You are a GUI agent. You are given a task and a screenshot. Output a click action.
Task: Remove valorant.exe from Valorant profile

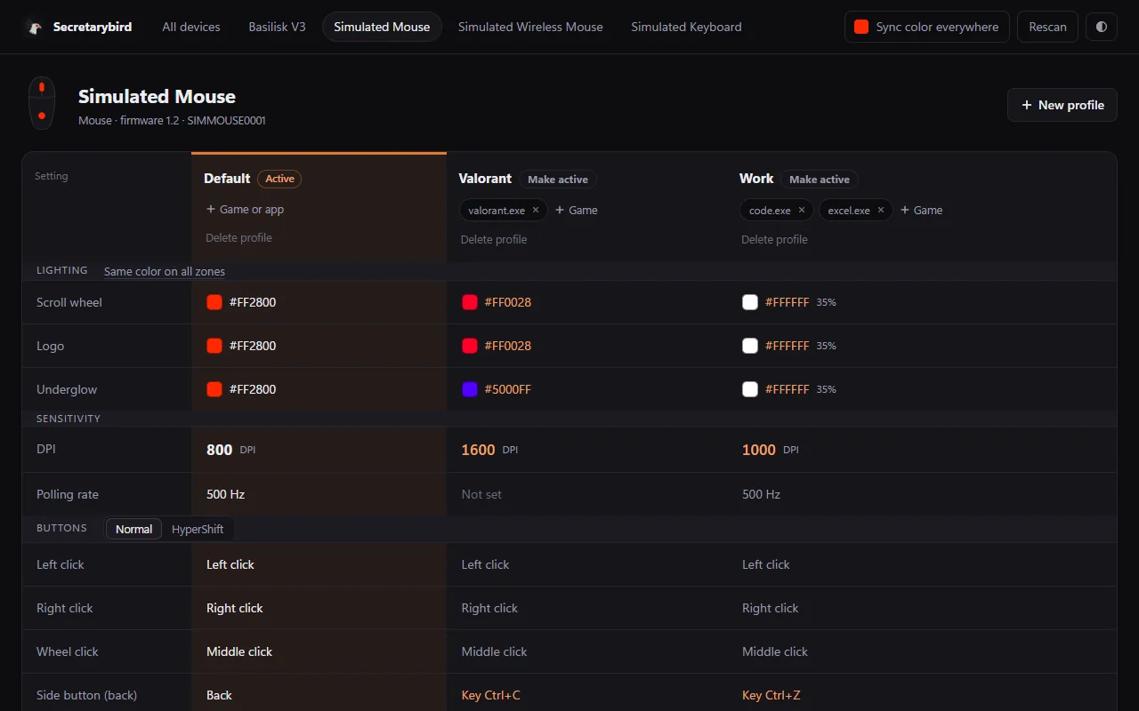pos(536,211)
